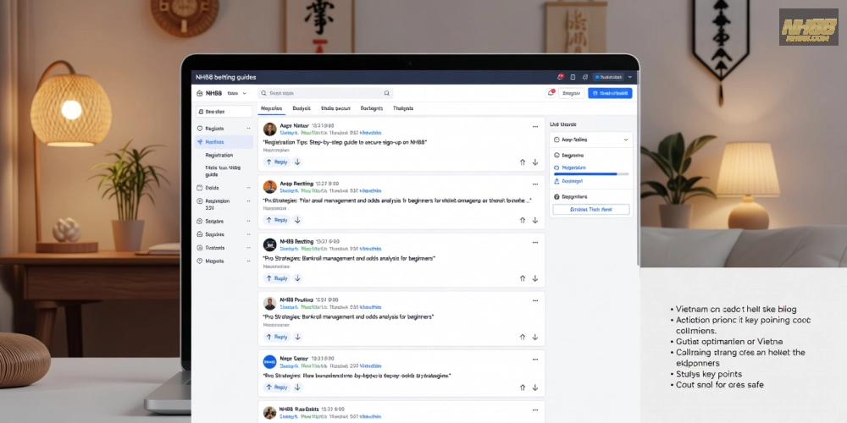Downvote the black-avatar NH88 post at far right
Screen dimensions: 847x423
pyautogui.click(x=535, y=278)
